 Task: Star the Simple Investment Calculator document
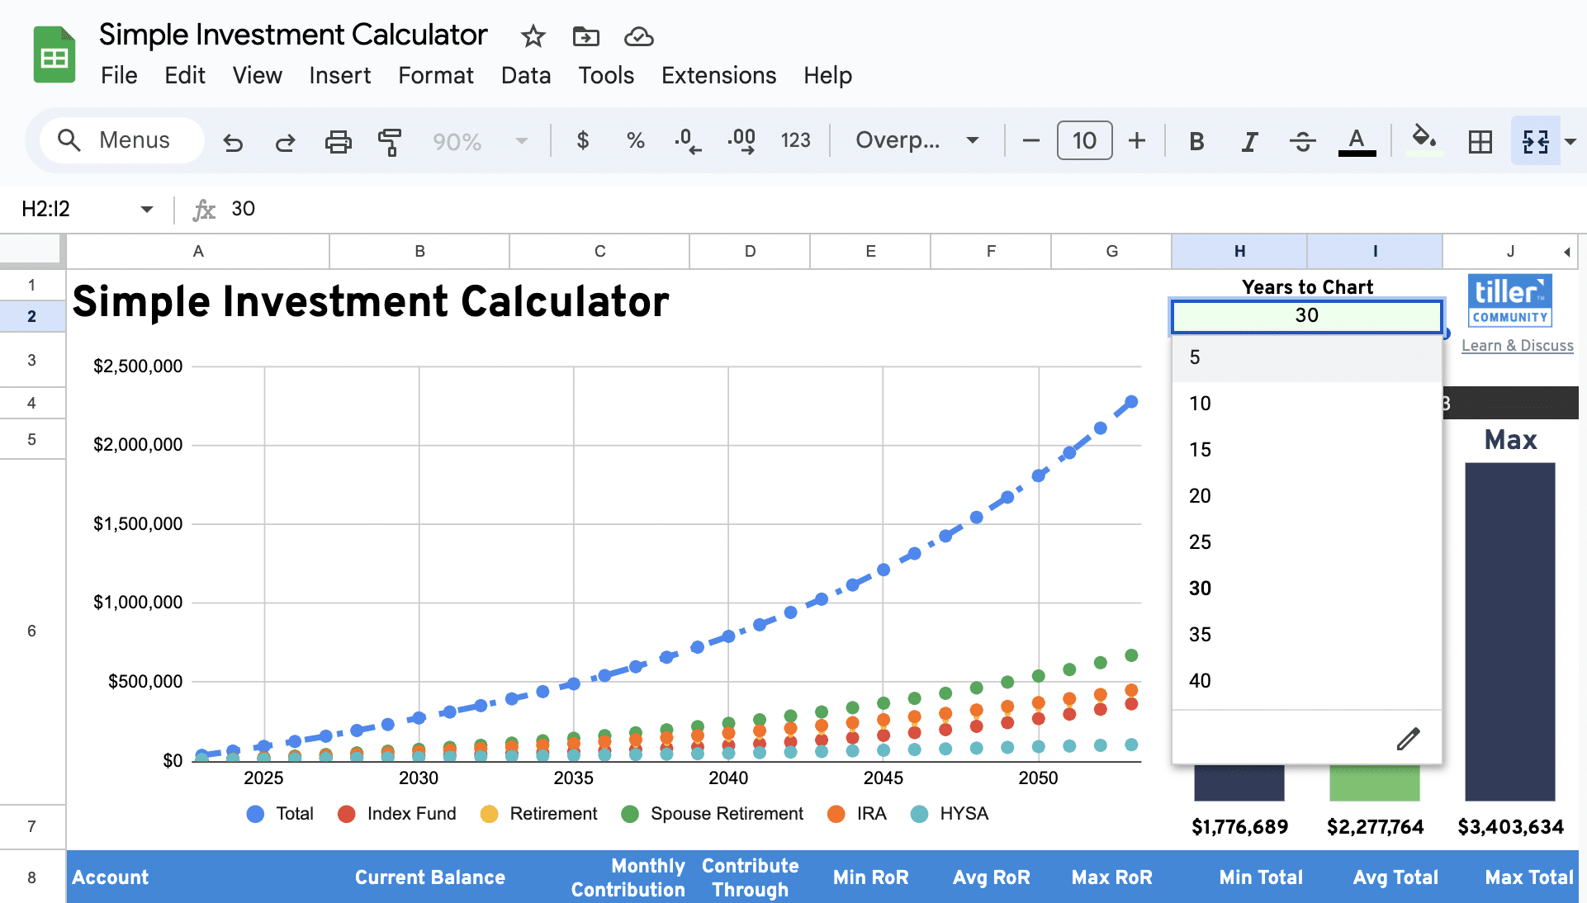pos(533,36)
